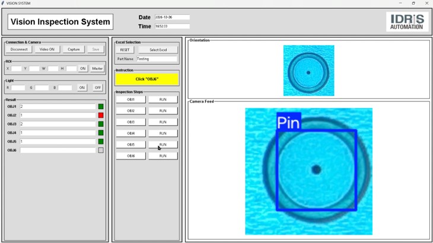Click the feather app icon in title bar
The height and width of the screenshot is (243, 433).
[x=3, y=4]
